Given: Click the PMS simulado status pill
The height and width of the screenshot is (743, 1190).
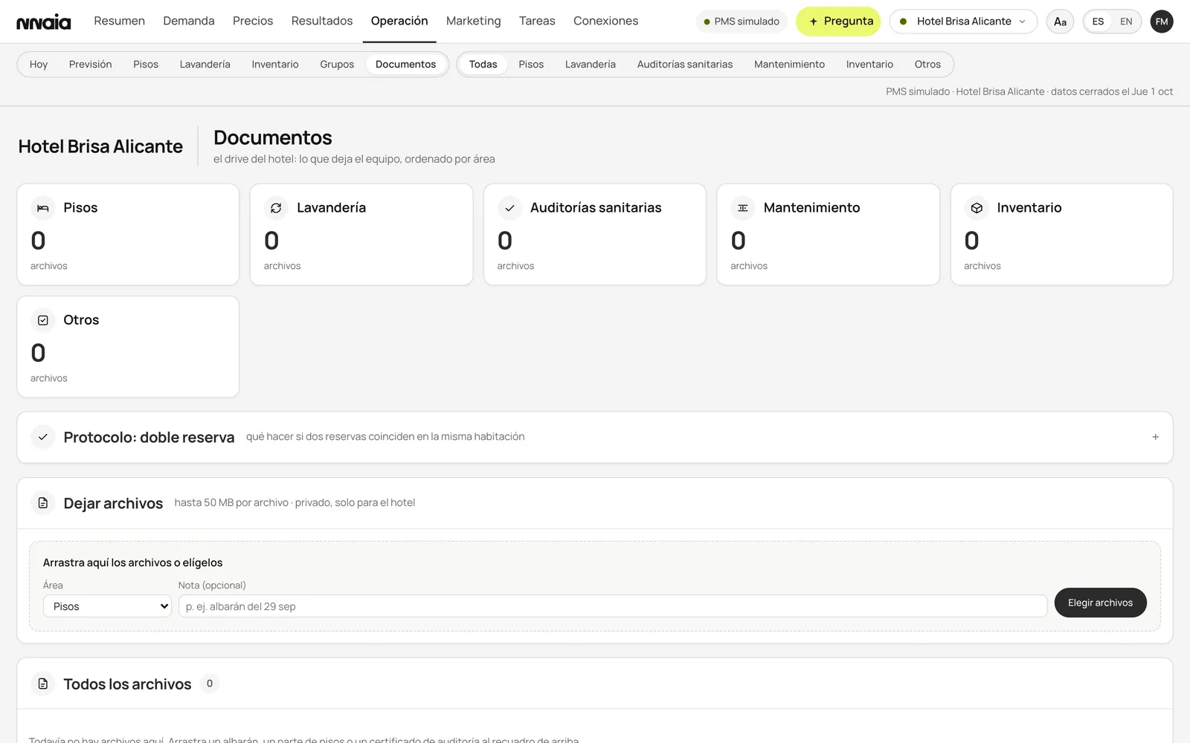Looking at the screenshot, I should pos(741,22).
